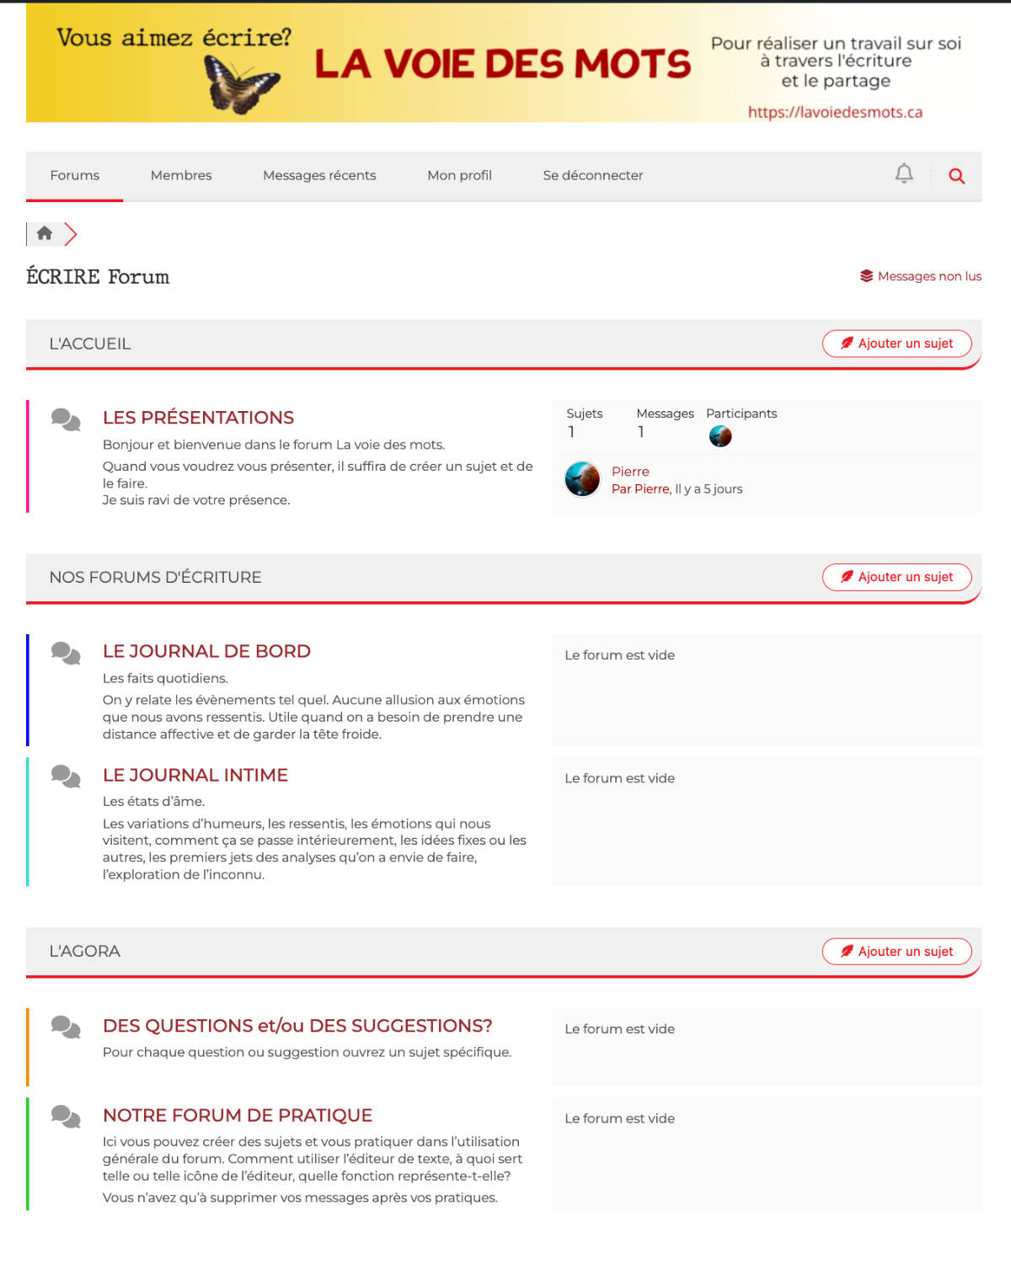Image resolution: width=1011 pixels, height=1276 pixels.
Task: Click the LA VOIE DES MOTS banner title
Action: [x=503, y=64]
